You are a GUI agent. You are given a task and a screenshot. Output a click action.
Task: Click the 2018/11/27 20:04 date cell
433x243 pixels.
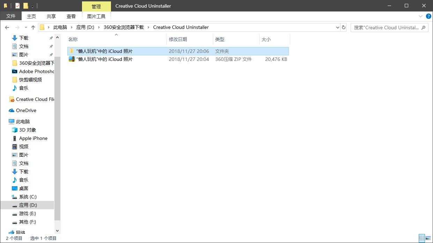pyautogui.click(x=189, y=59)
